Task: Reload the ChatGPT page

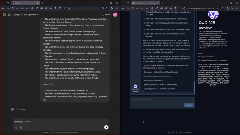Action: click(x=13, y=8)
